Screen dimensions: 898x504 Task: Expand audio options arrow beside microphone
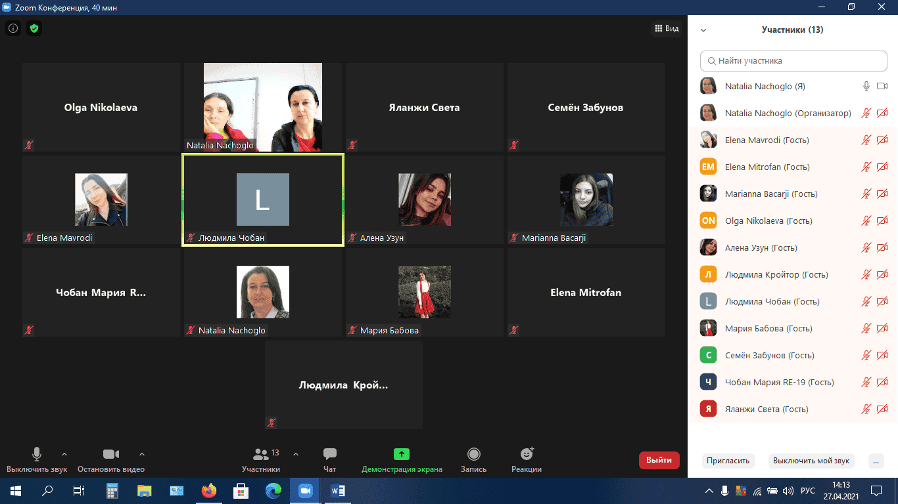tap(64, 454)
